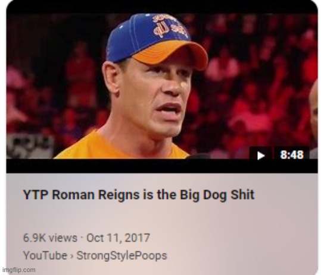Click the imgflip.com watermark
This screenshot has width=321, height=275.
pos(19,270)
